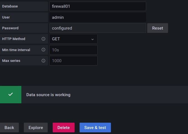Screen dimensions: 188x134
Task: Click the Database field label
Action: pos(10,6)
